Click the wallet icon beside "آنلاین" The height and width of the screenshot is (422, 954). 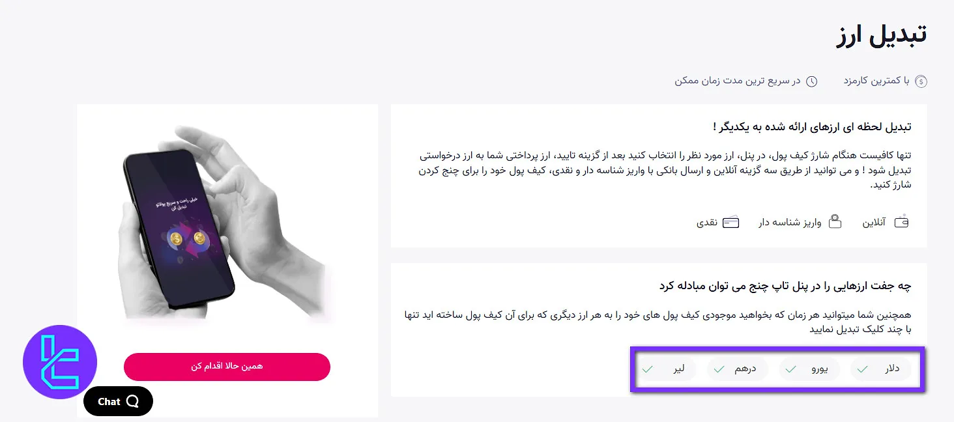point(901,221)
